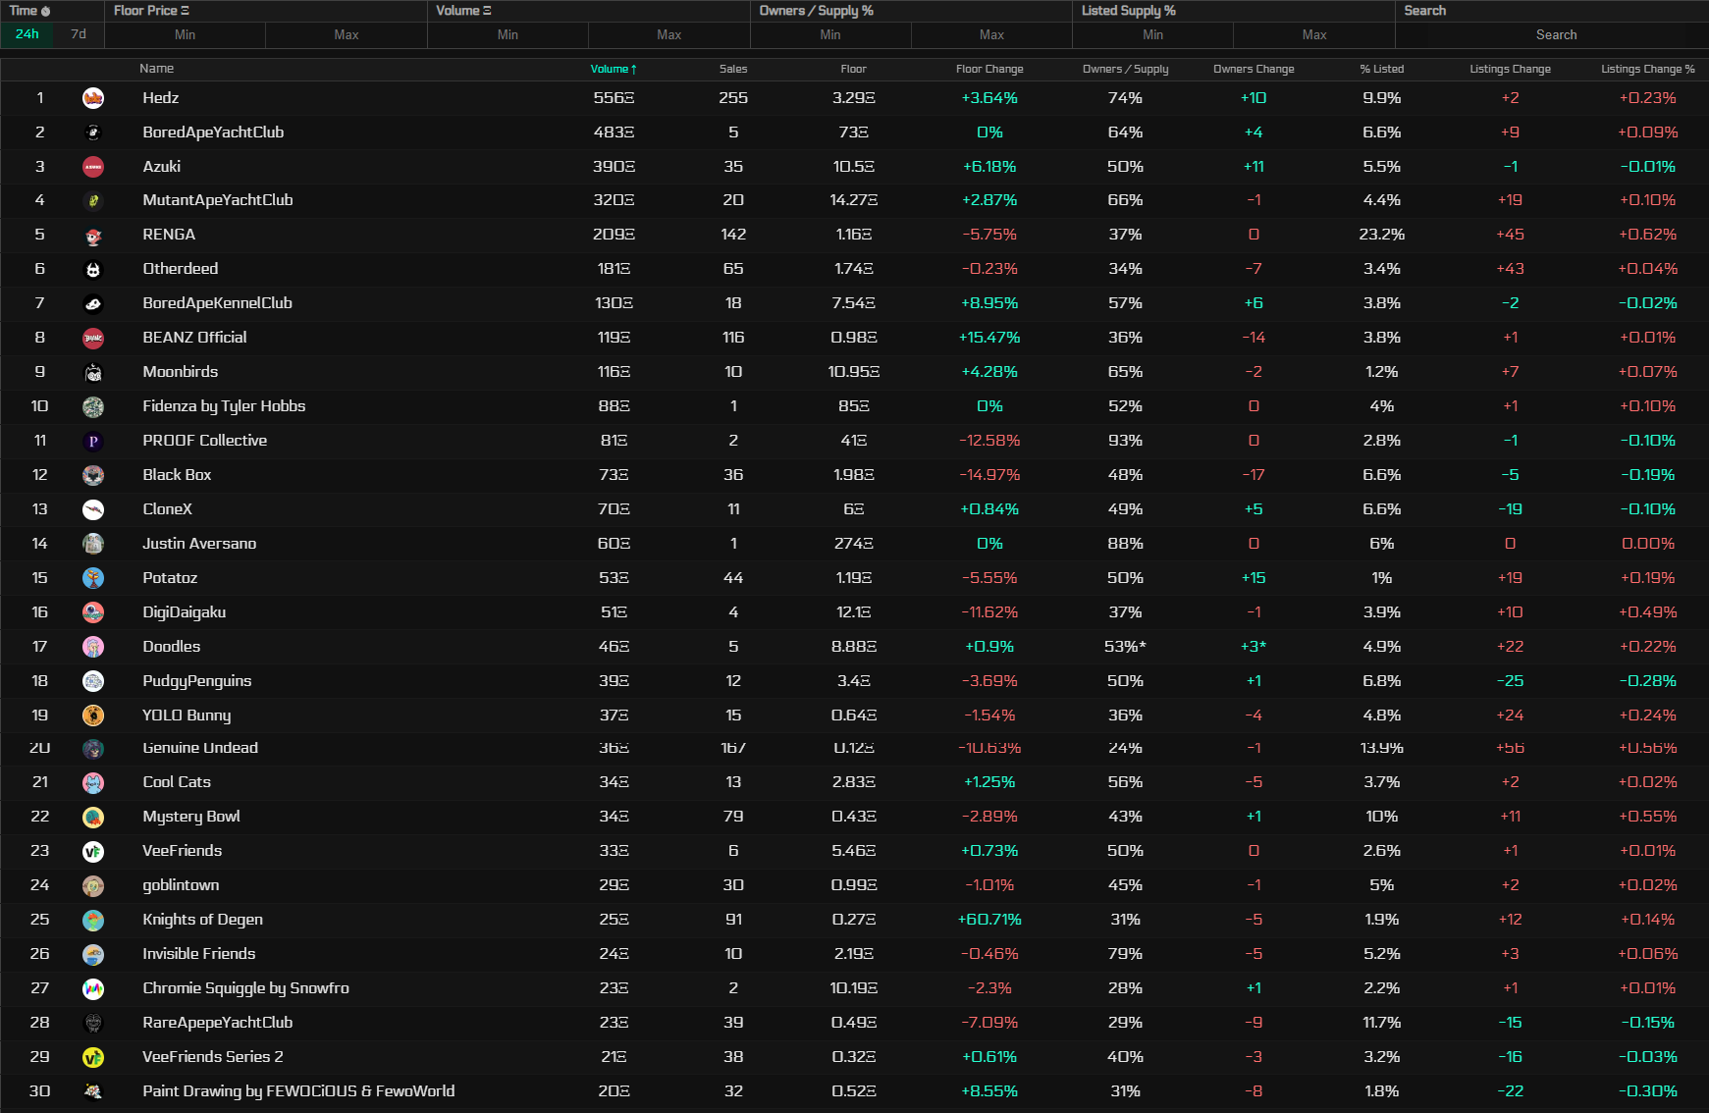Toggle sort on the Volume column header

point(614,69)
